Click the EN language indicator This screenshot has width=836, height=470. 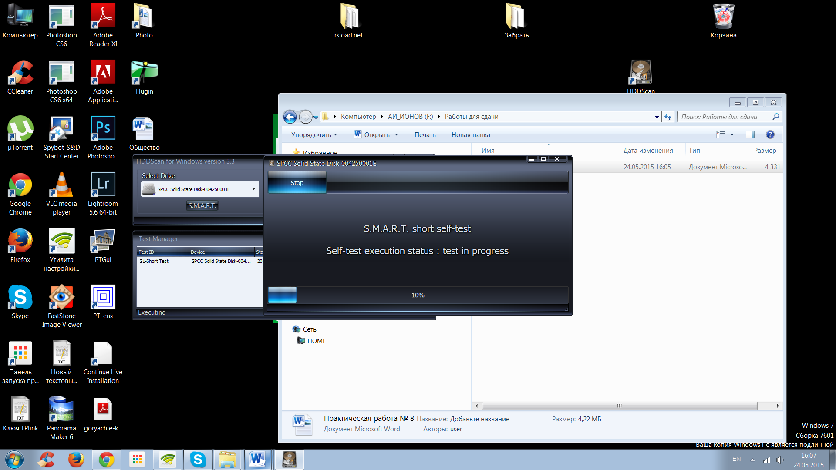point(736,459)
